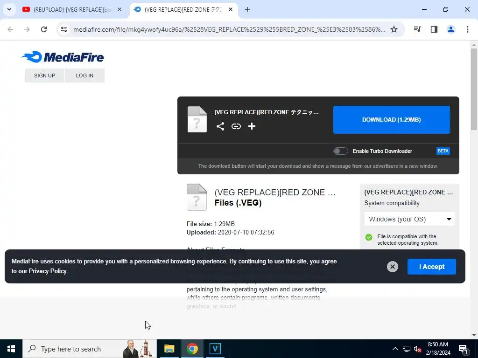The width and height of the screenshot is (478, 358).
Task: Go forward in browser history
Action: 27,29
